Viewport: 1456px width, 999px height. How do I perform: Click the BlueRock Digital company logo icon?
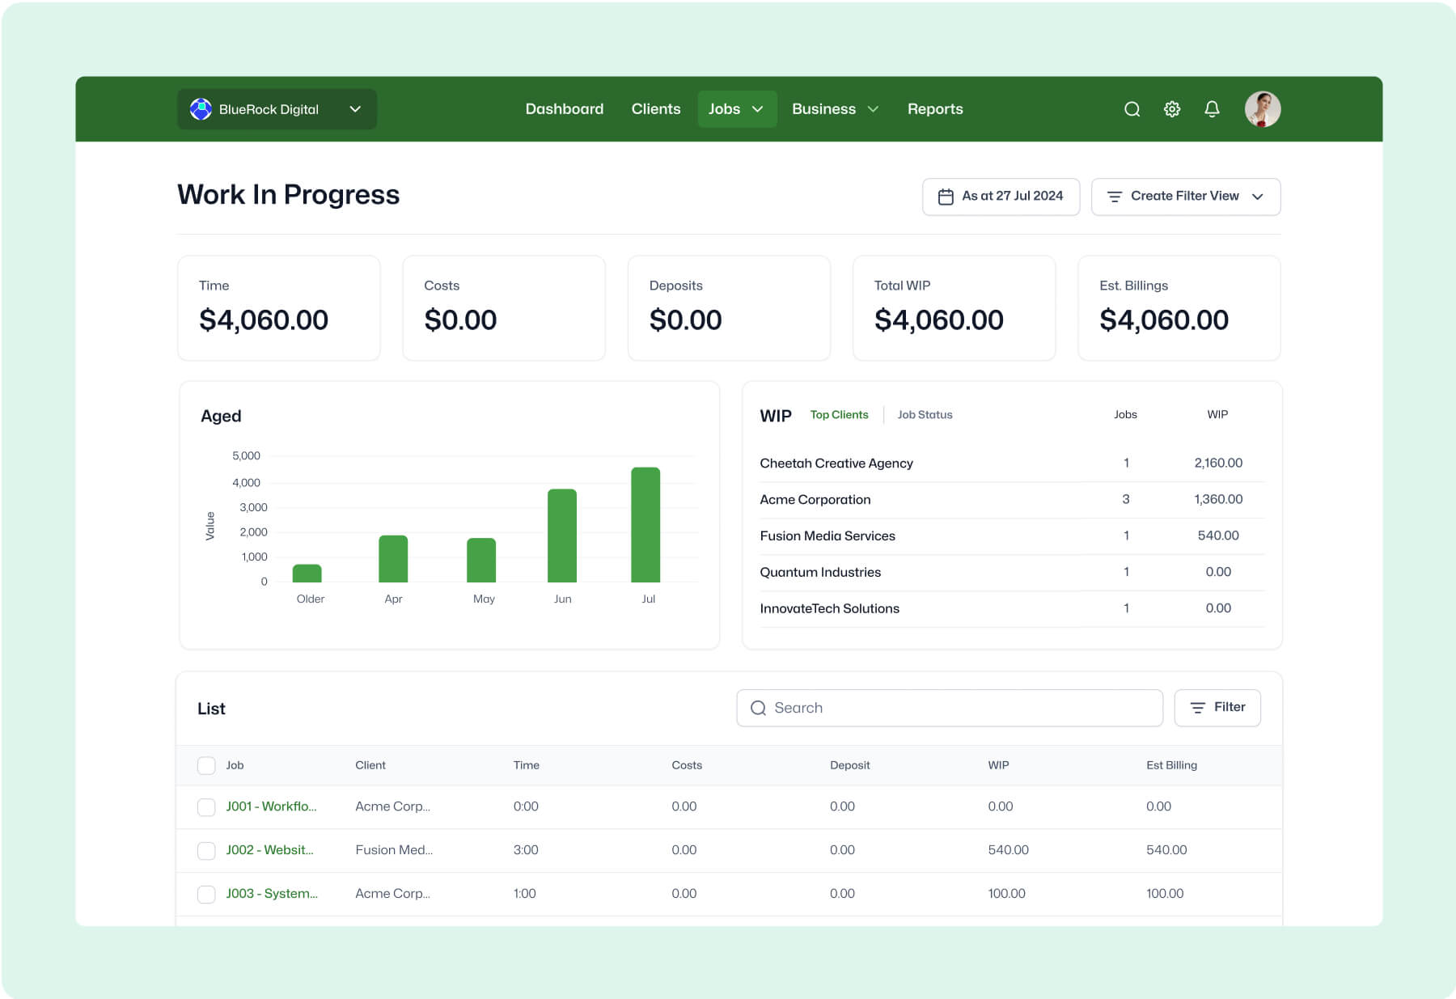198,108
